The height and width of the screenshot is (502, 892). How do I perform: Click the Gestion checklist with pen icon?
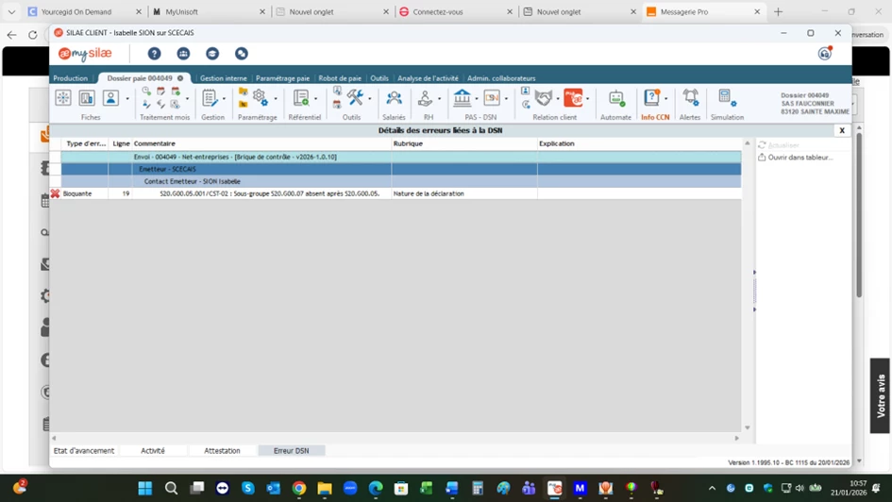tap(210, 98)
